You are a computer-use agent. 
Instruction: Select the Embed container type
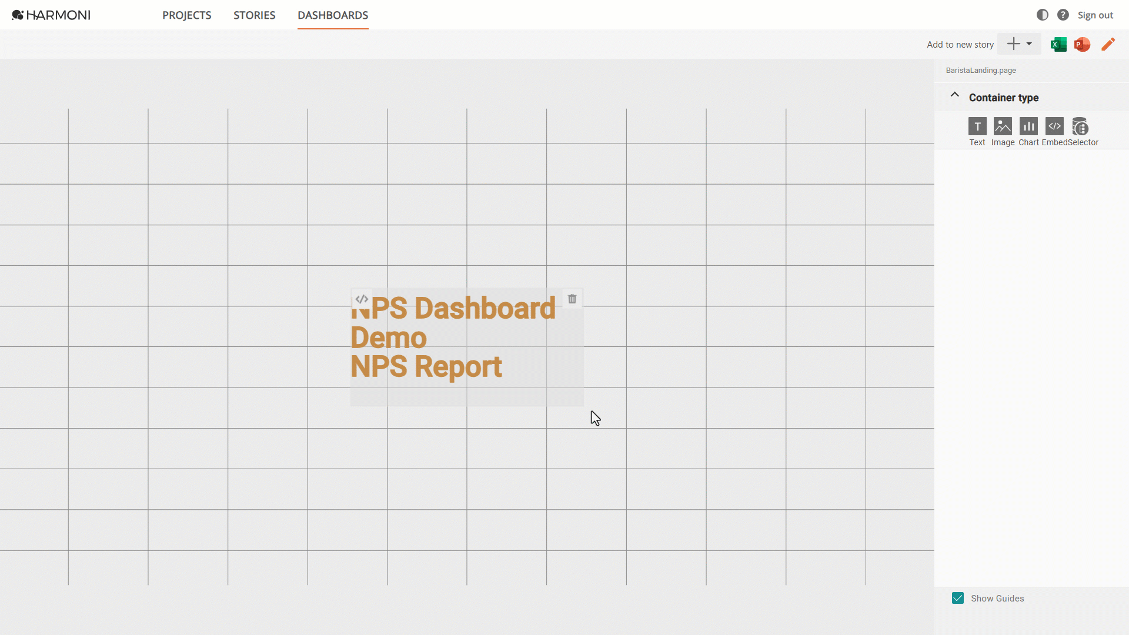[x=1054, y=132]
